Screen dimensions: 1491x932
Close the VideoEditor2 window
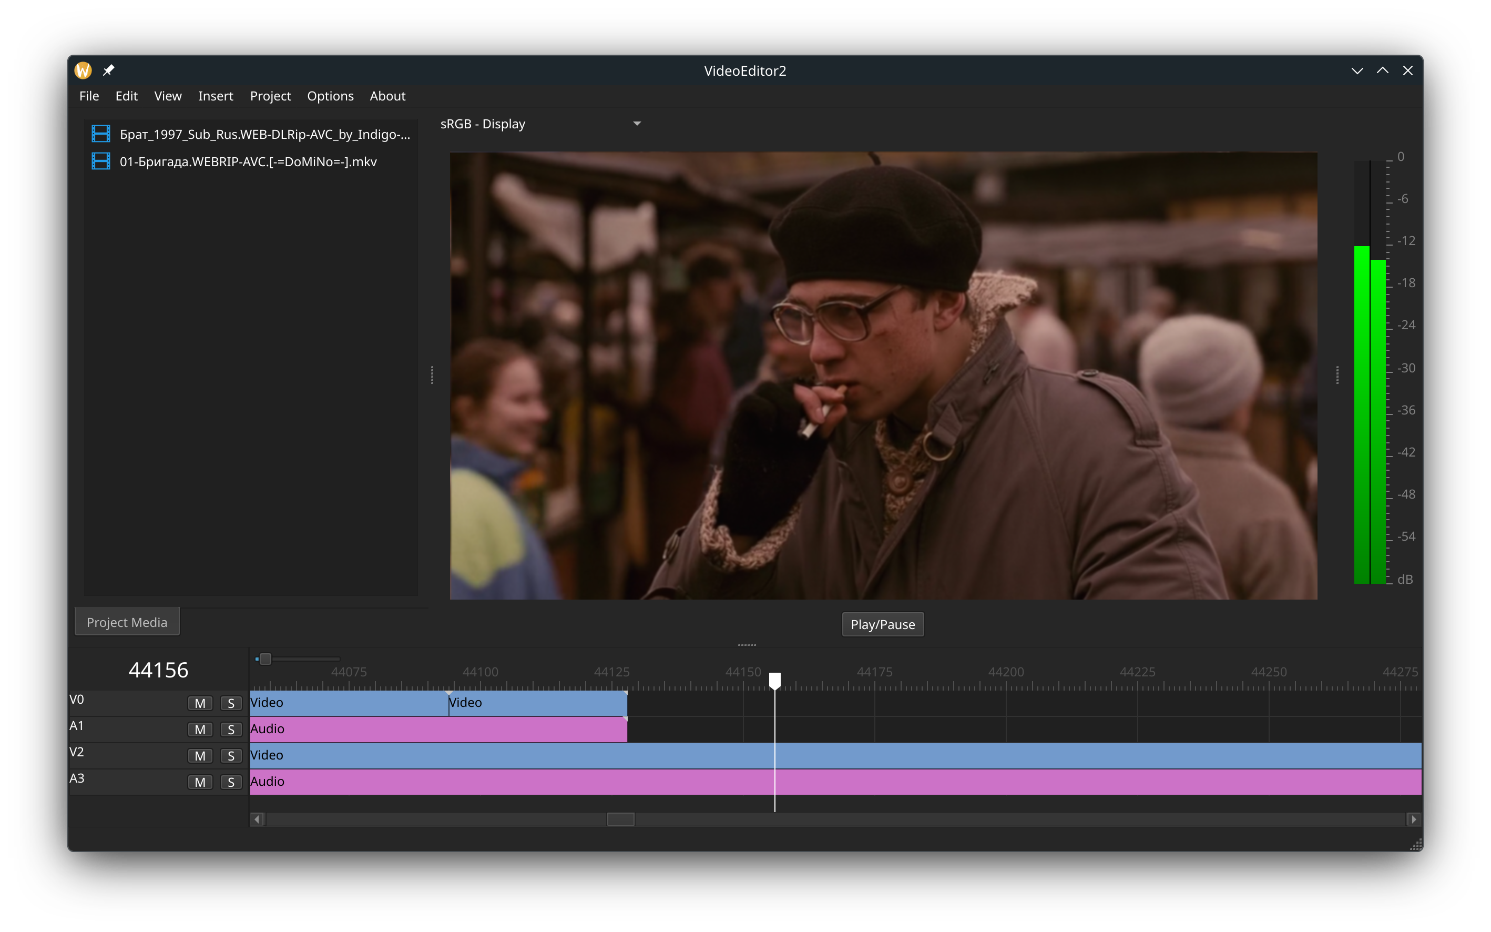pyautogui.click(x=1407, y=71)
